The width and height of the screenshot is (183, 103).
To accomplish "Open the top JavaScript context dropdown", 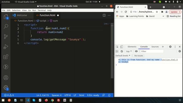I will (129, 51).
